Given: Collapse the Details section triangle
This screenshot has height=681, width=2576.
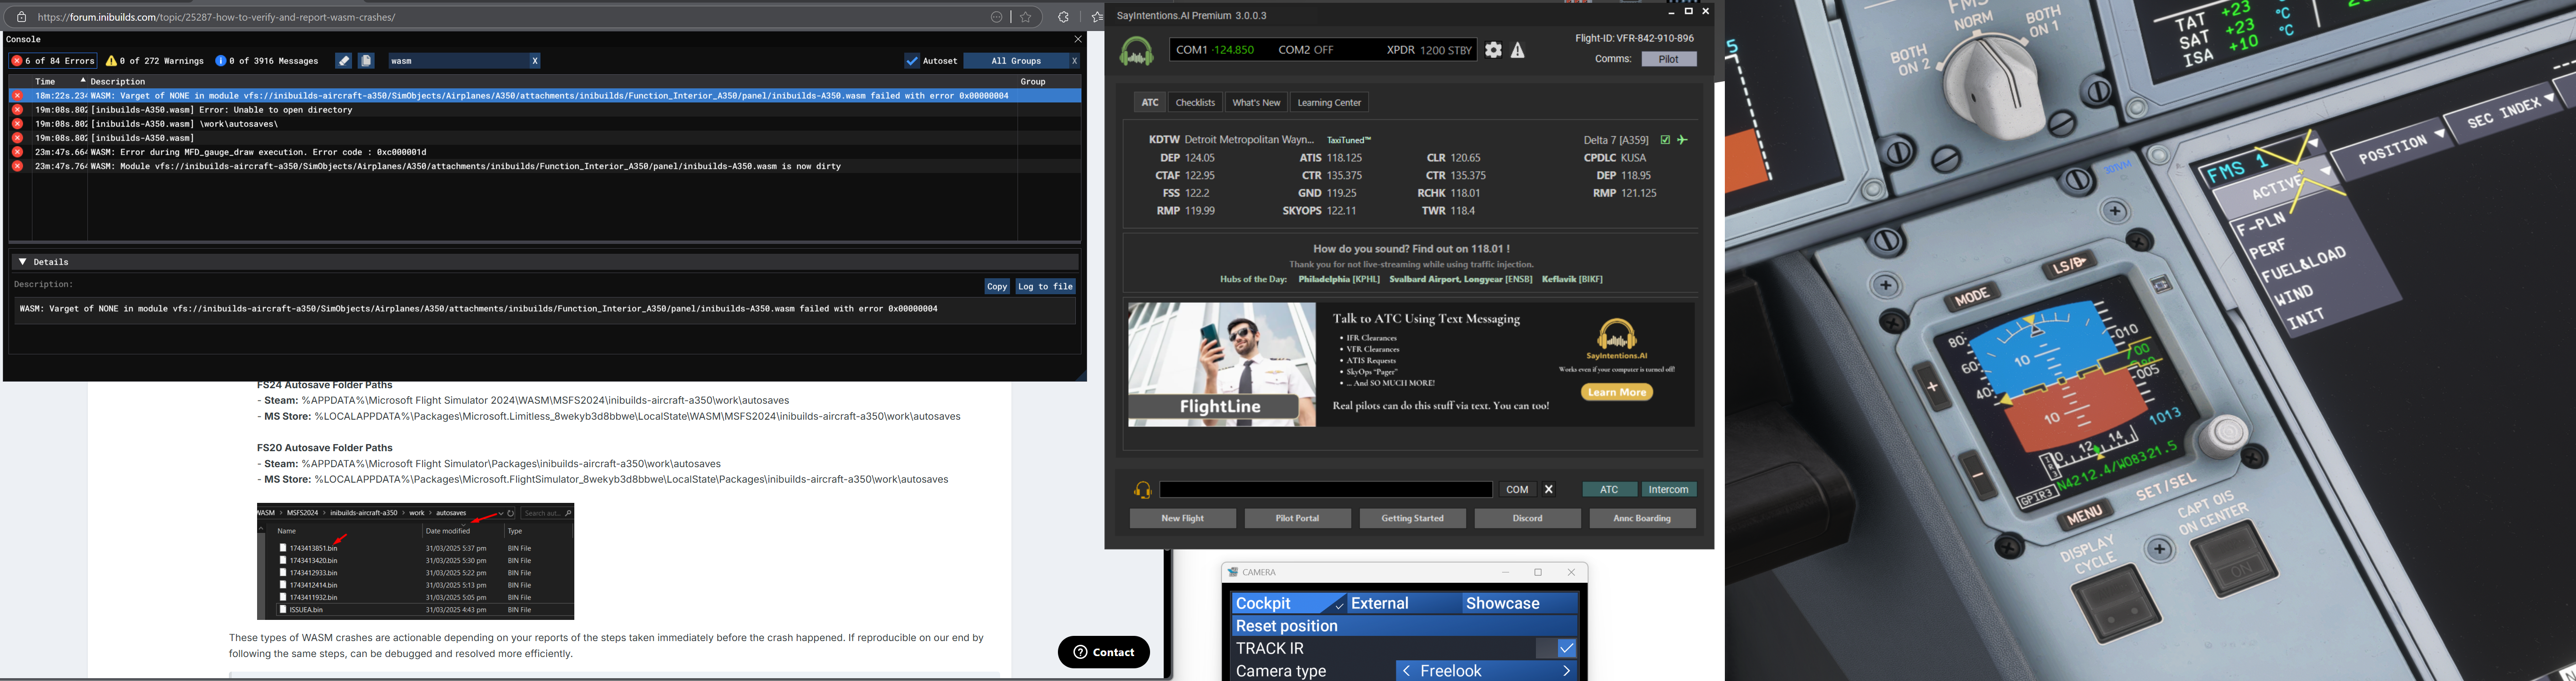Looking at the screenshot, I should 23,262.
